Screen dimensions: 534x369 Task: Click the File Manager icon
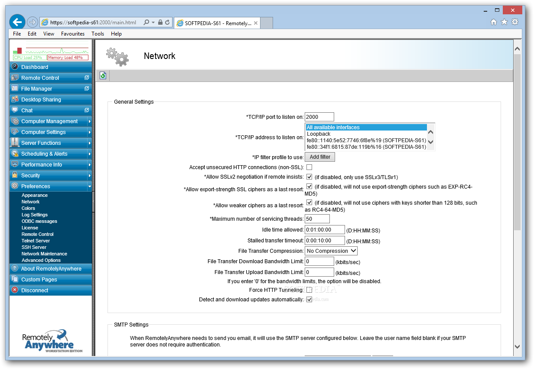(15, 88)
